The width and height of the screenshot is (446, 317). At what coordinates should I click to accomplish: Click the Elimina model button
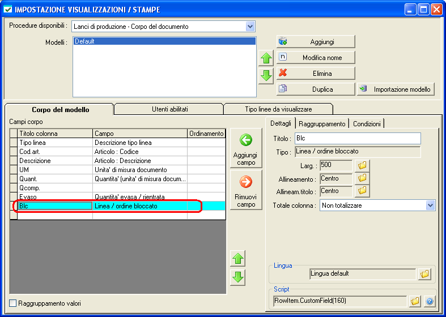316,74
